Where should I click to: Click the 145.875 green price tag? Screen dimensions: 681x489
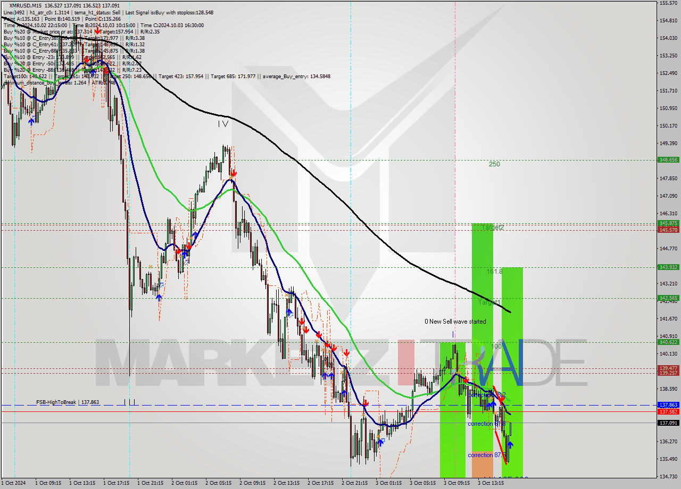pyautogui.click(x=668, y=223)
